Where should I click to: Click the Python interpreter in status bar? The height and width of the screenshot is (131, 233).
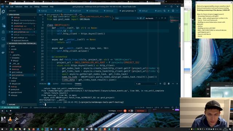[x=45, y=107]
